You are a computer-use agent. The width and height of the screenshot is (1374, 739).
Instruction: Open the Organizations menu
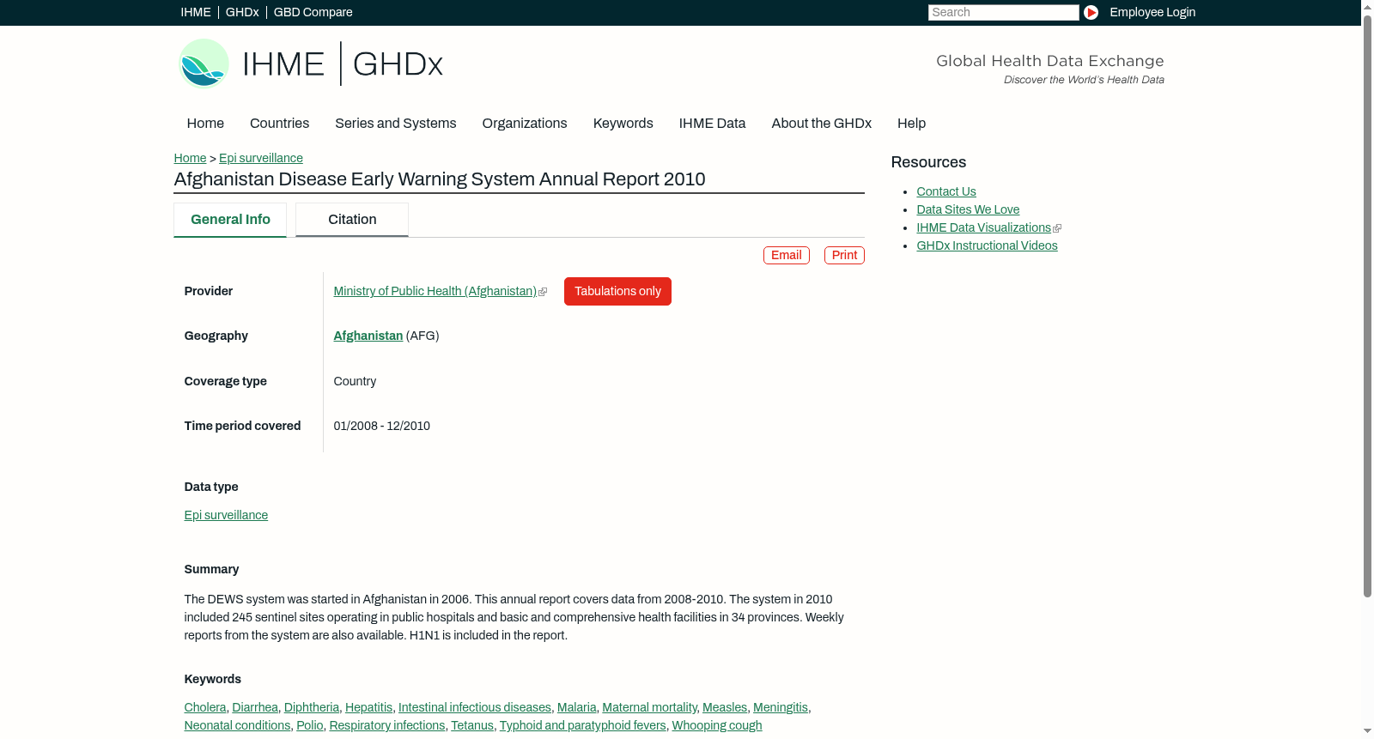(525, 124)
